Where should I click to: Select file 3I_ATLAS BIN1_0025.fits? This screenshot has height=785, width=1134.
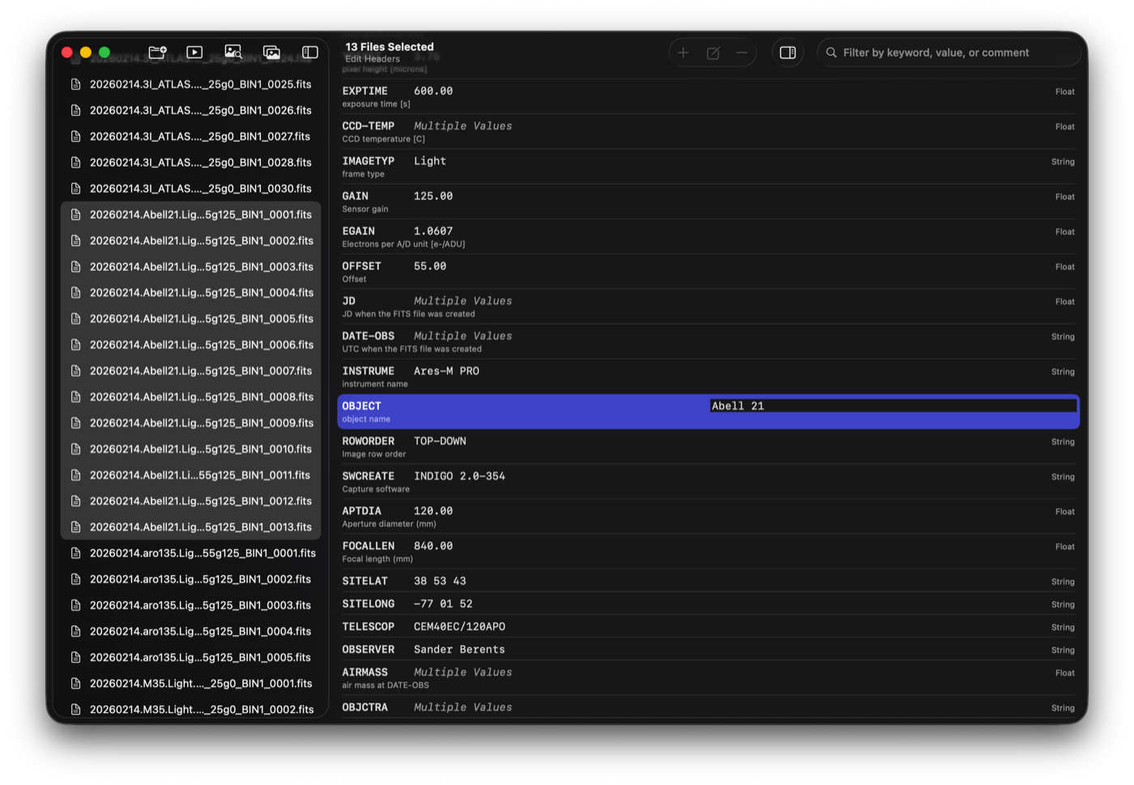(191, 84)
